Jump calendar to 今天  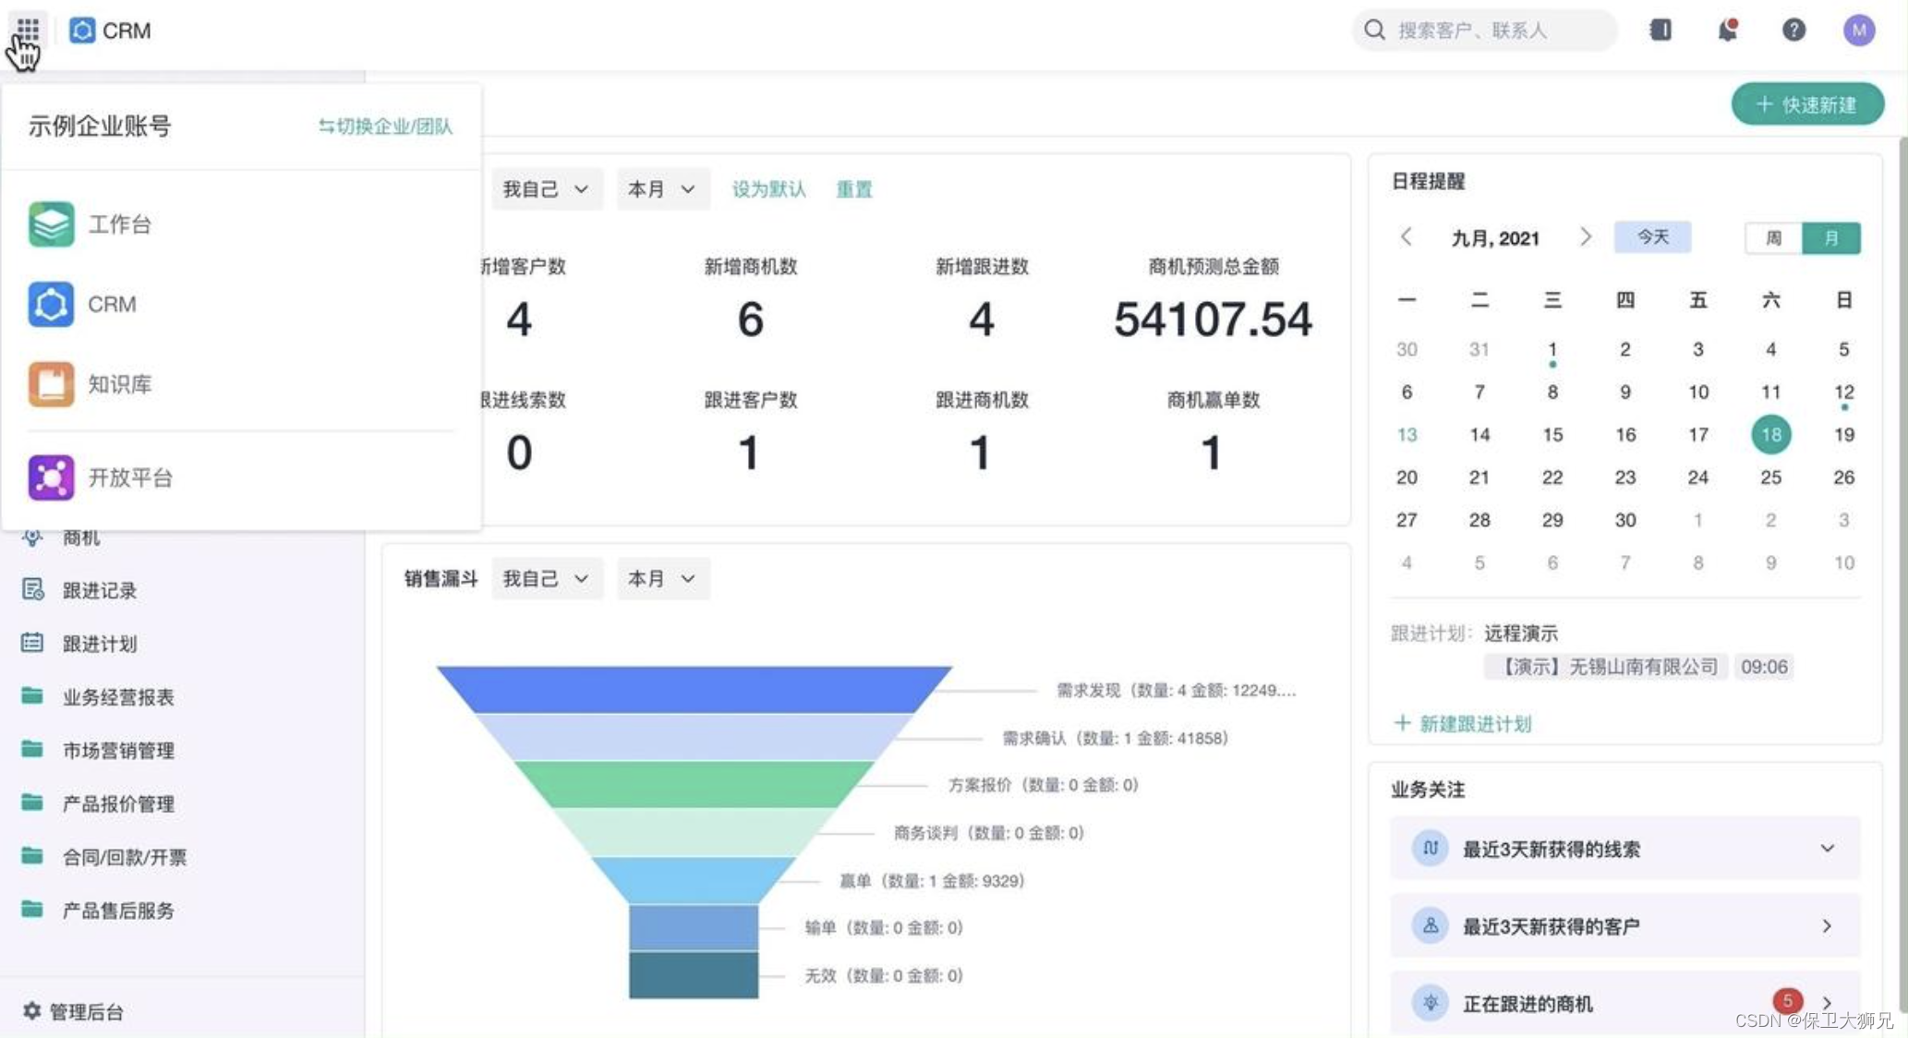tap(1652, 237)
